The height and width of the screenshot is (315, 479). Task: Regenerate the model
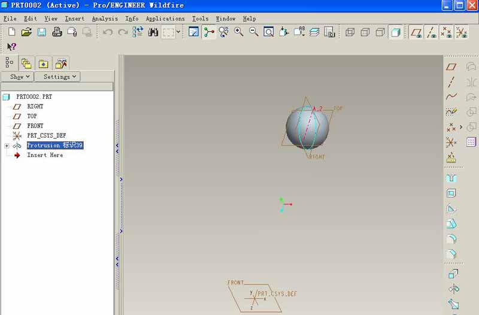click(138, 32)
